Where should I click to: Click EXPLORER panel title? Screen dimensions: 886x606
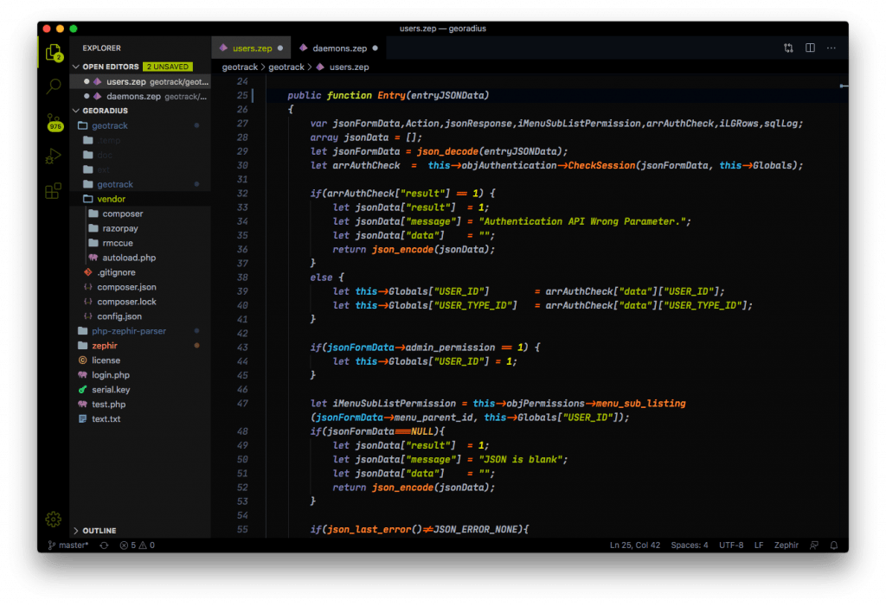(x=102, y=48)
